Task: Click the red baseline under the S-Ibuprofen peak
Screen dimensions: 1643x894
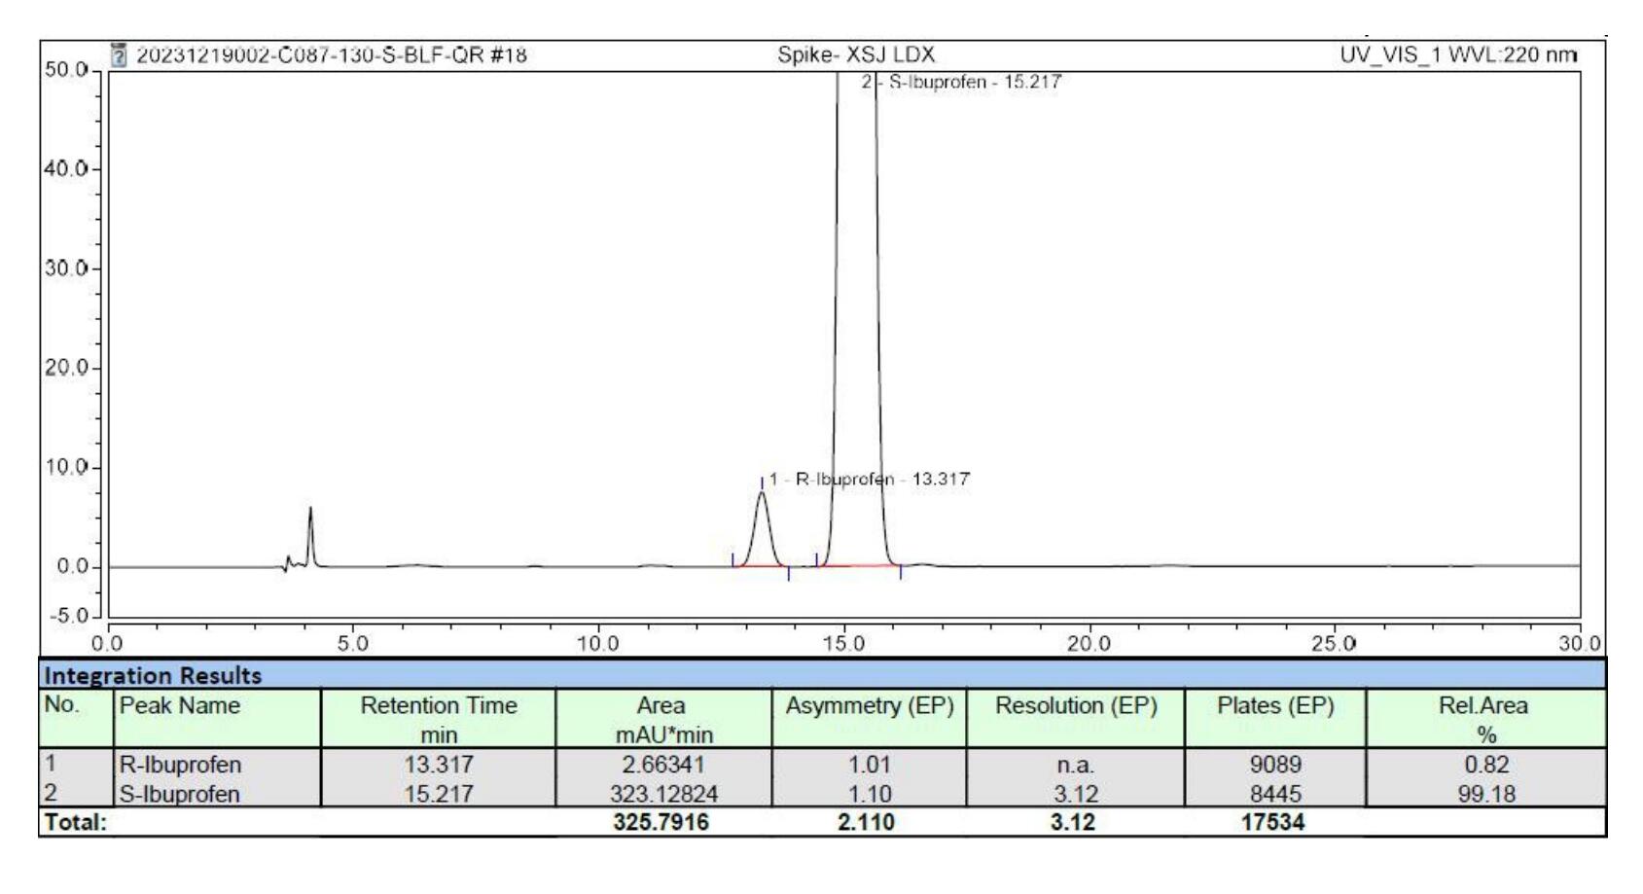Action: pos(858,565)
